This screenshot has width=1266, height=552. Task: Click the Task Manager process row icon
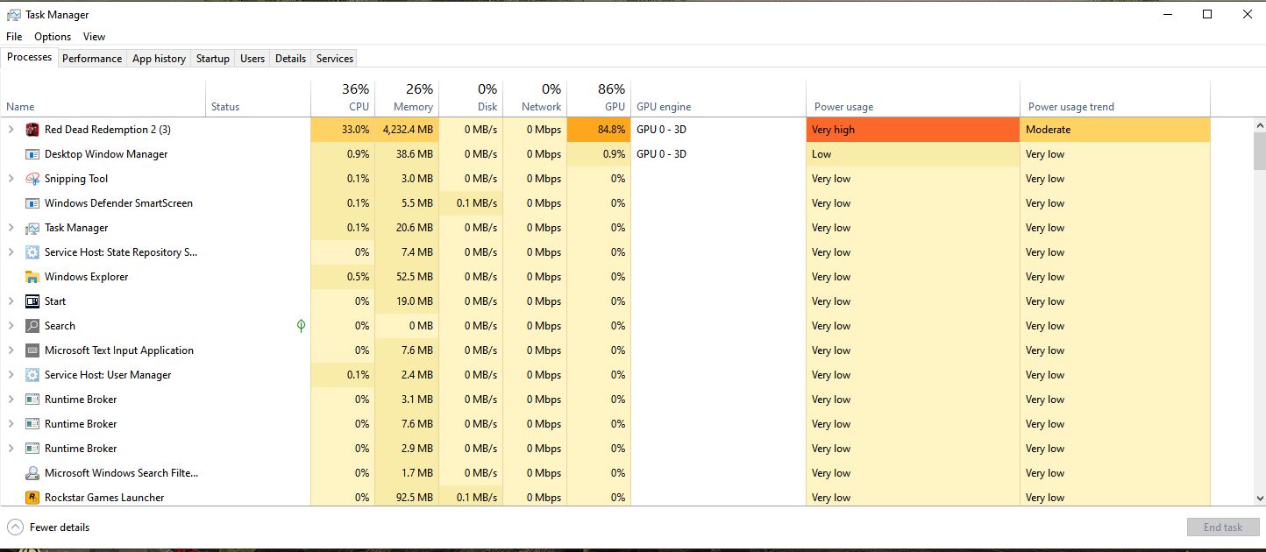[x=32, y=228]
